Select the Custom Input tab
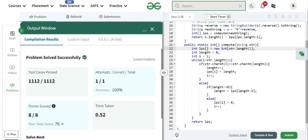 (79, 40)
